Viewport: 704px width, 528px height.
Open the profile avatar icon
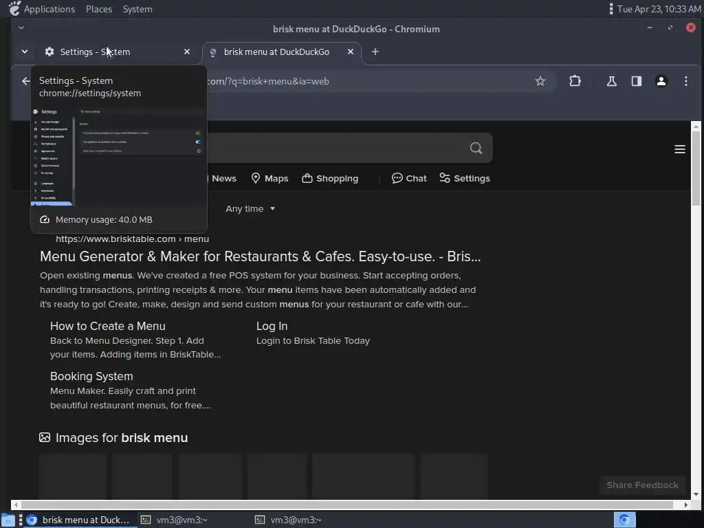[661, 81]
